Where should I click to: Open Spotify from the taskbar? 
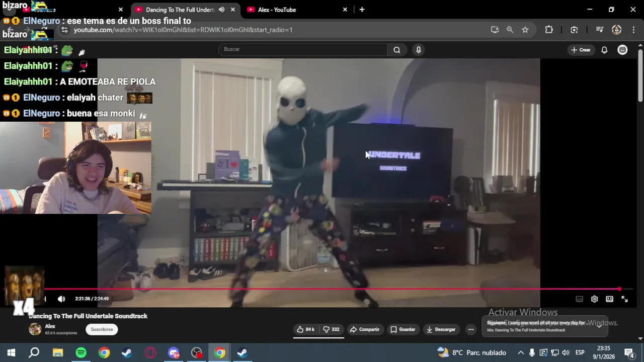pyautogui.click(x=81, y=352)
